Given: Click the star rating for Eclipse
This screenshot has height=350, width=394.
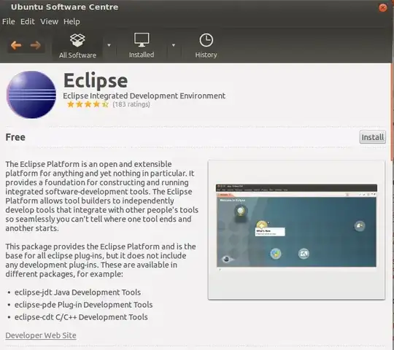Looking at the screenshot, I should click(88, 104).
